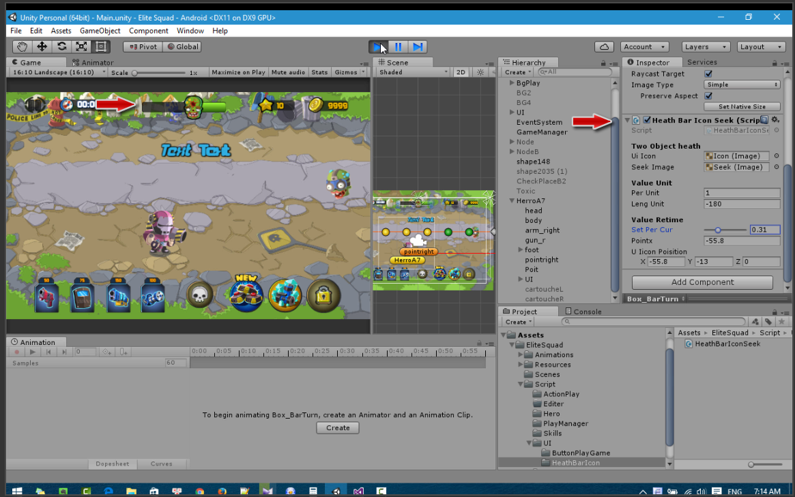Open the script component help book icon
The height and width of the screenshot is (497, 795).
764,120
